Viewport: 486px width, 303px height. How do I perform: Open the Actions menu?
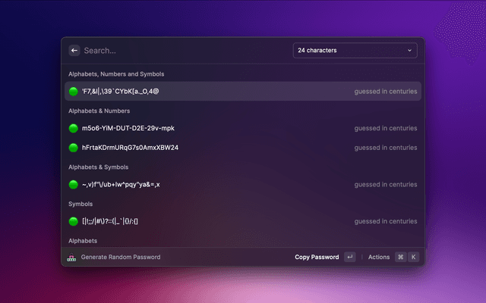(378, 258)
